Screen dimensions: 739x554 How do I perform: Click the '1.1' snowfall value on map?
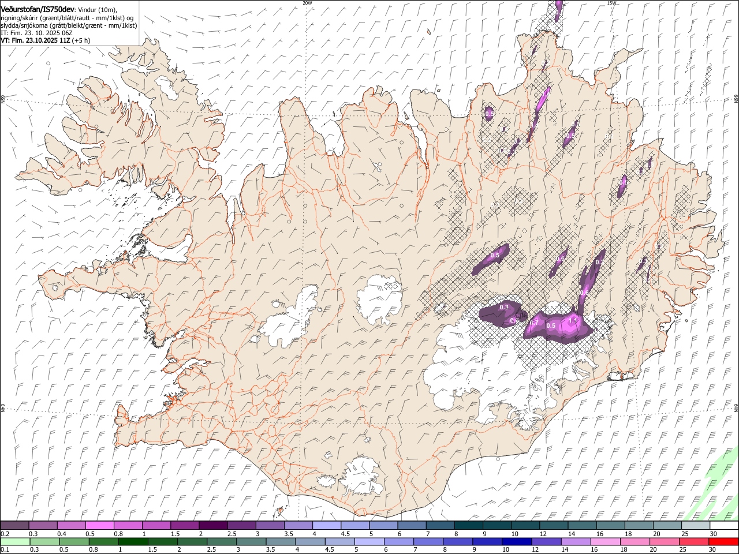click(573, 320)
